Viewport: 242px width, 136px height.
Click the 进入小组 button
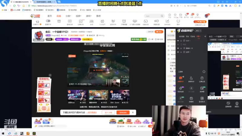point(108,112)
